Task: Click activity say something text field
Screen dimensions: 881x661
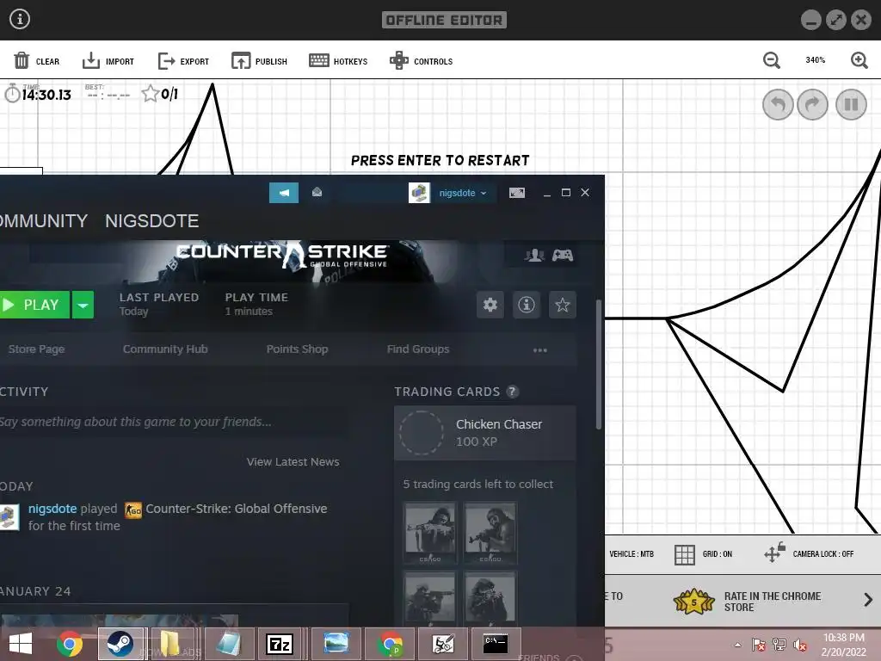Action: tap(174, 422)
